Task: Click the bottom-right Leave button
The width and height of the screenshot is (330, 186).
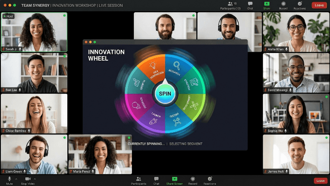Action: (321, 181)
